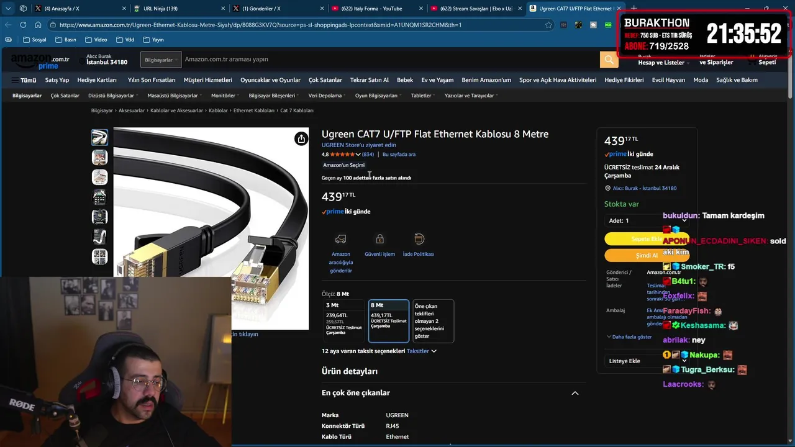The width and height of the screenshot is (795, 447).
Task: Select the seventh product thumbnail
Action: 99,256
